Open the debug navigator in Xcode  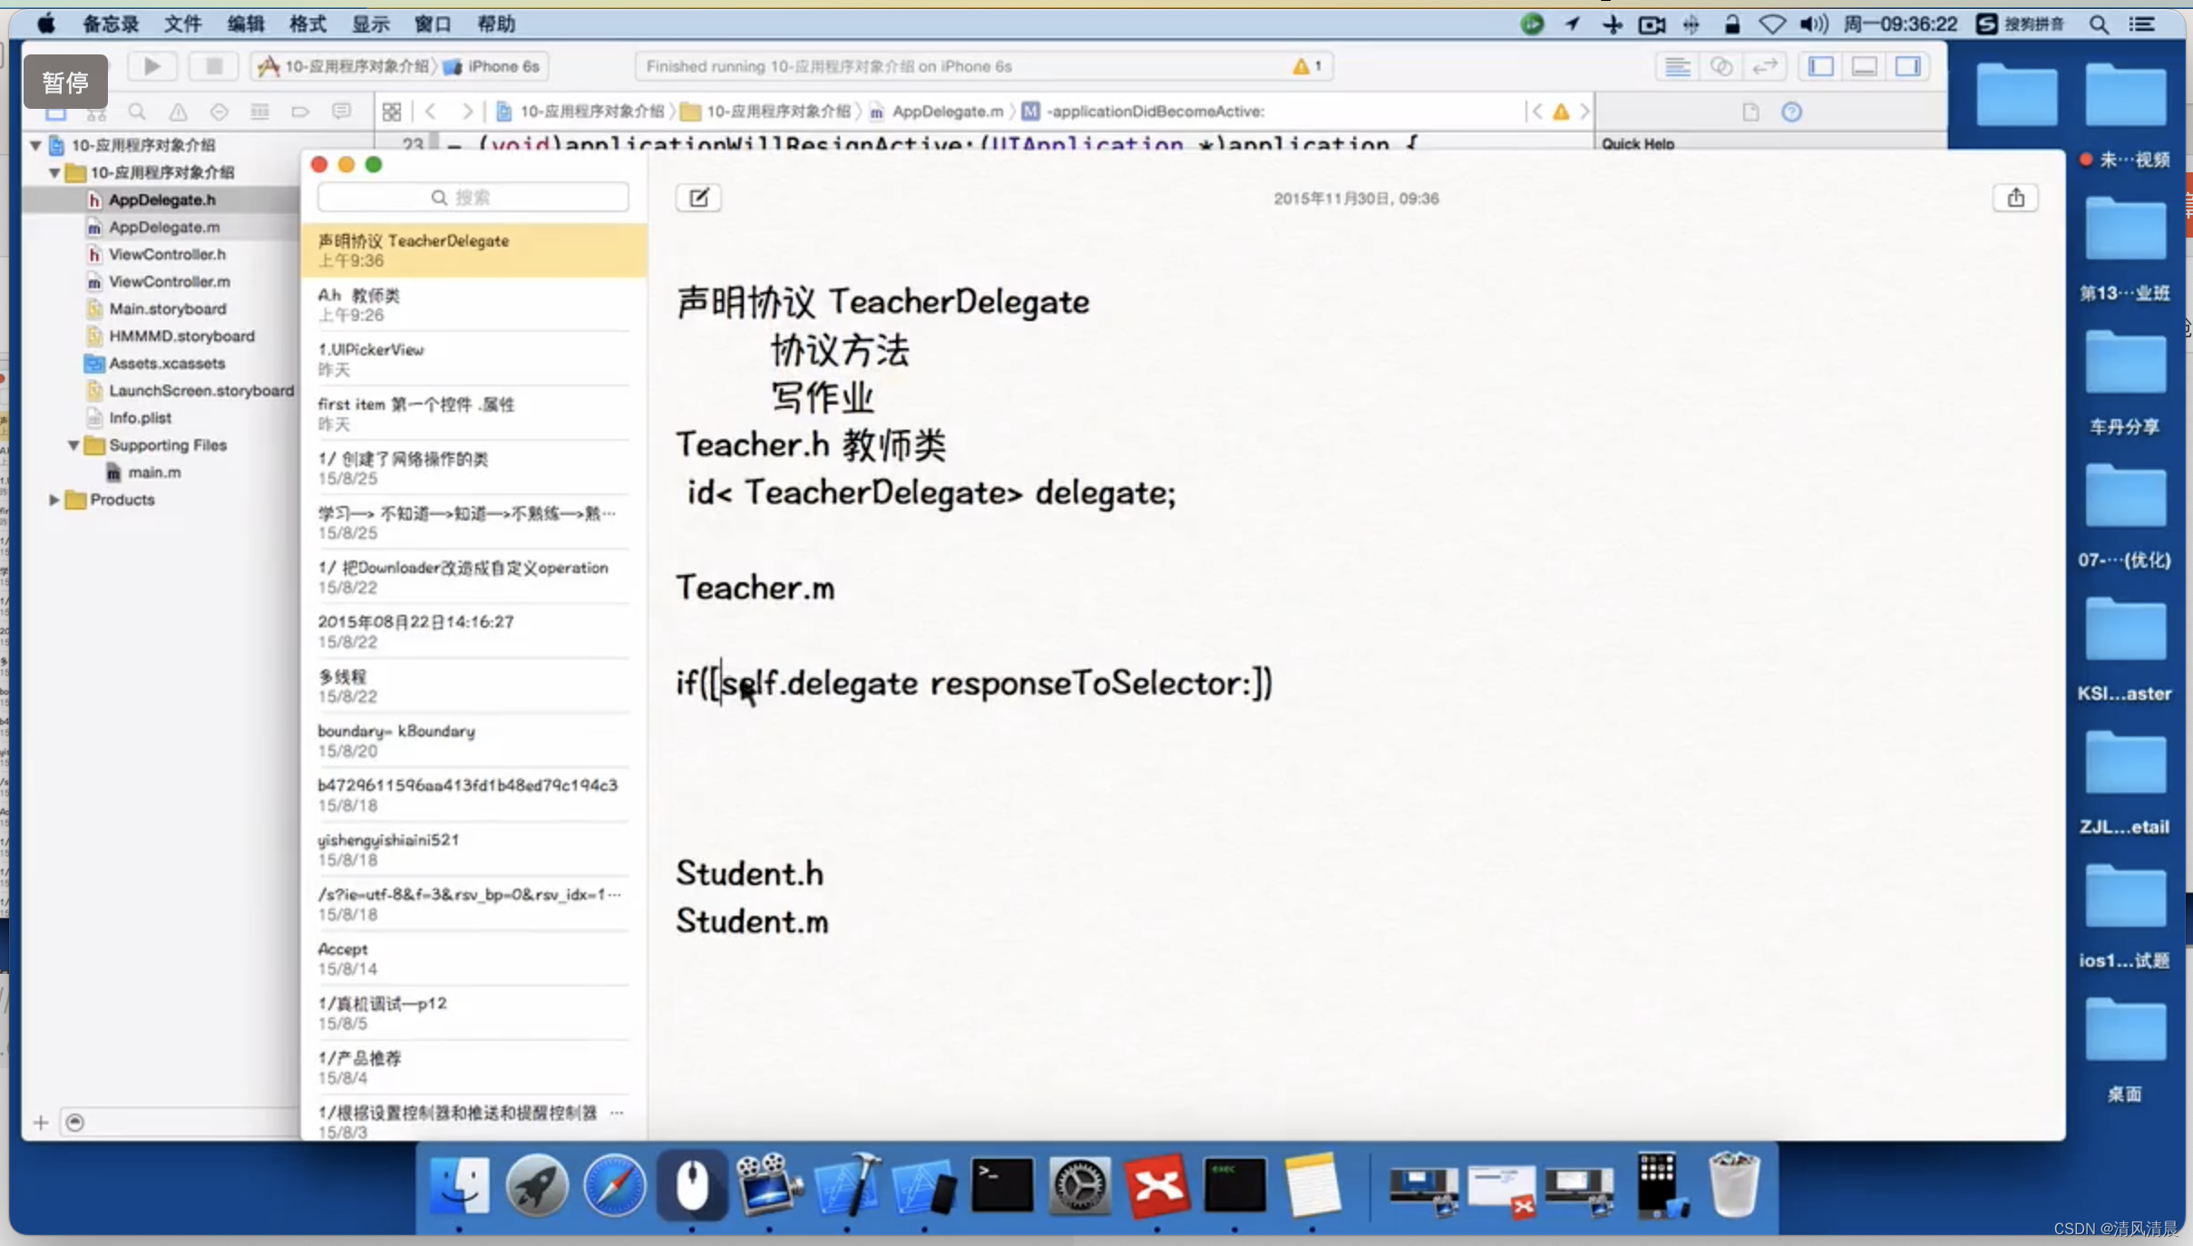[x=259, y=112]
